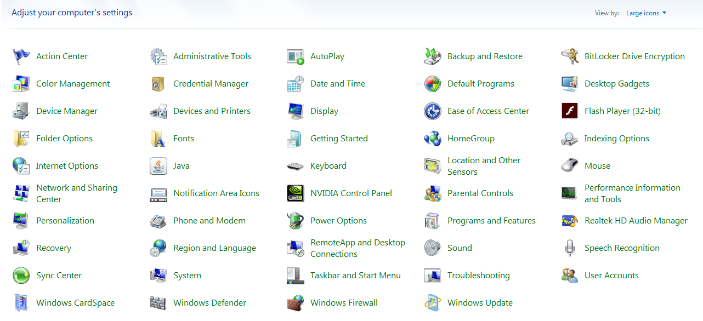The image size is (703, 321).
Task: Open the Region and Language link
Action: pyautogui.click(x=214, y=248)
